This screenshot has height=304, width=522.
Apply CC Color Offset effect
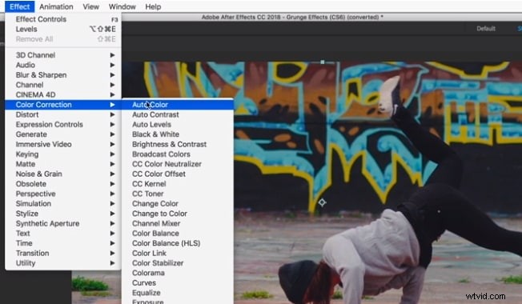tap(178, 174)
